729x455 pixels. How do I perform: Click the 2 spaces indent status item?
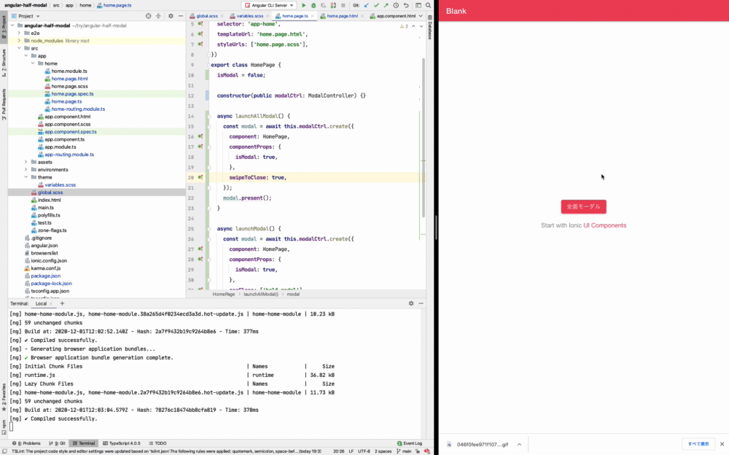[x=383, y=451]
